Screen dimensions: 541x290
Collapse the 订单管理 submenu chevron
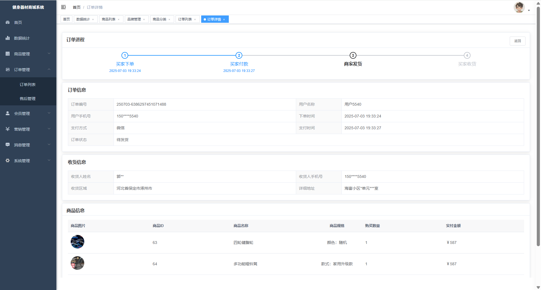[x=49, y=69]
